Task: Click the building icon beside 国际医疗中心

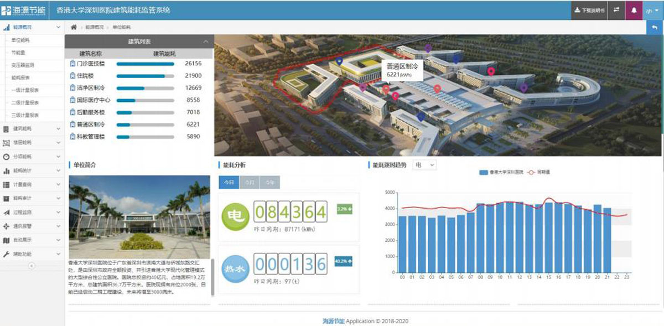Action: tap(72, 100)
